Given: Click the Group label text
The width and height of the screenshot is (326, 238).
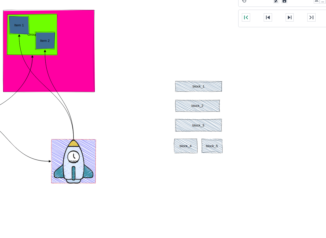Looking at the screenshot, I should 32,34.
